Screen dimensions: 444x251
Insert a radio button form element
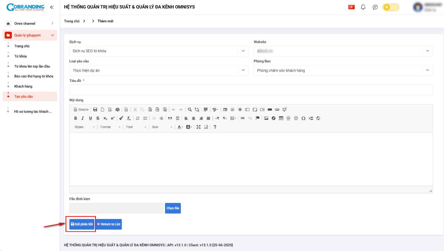240,110
